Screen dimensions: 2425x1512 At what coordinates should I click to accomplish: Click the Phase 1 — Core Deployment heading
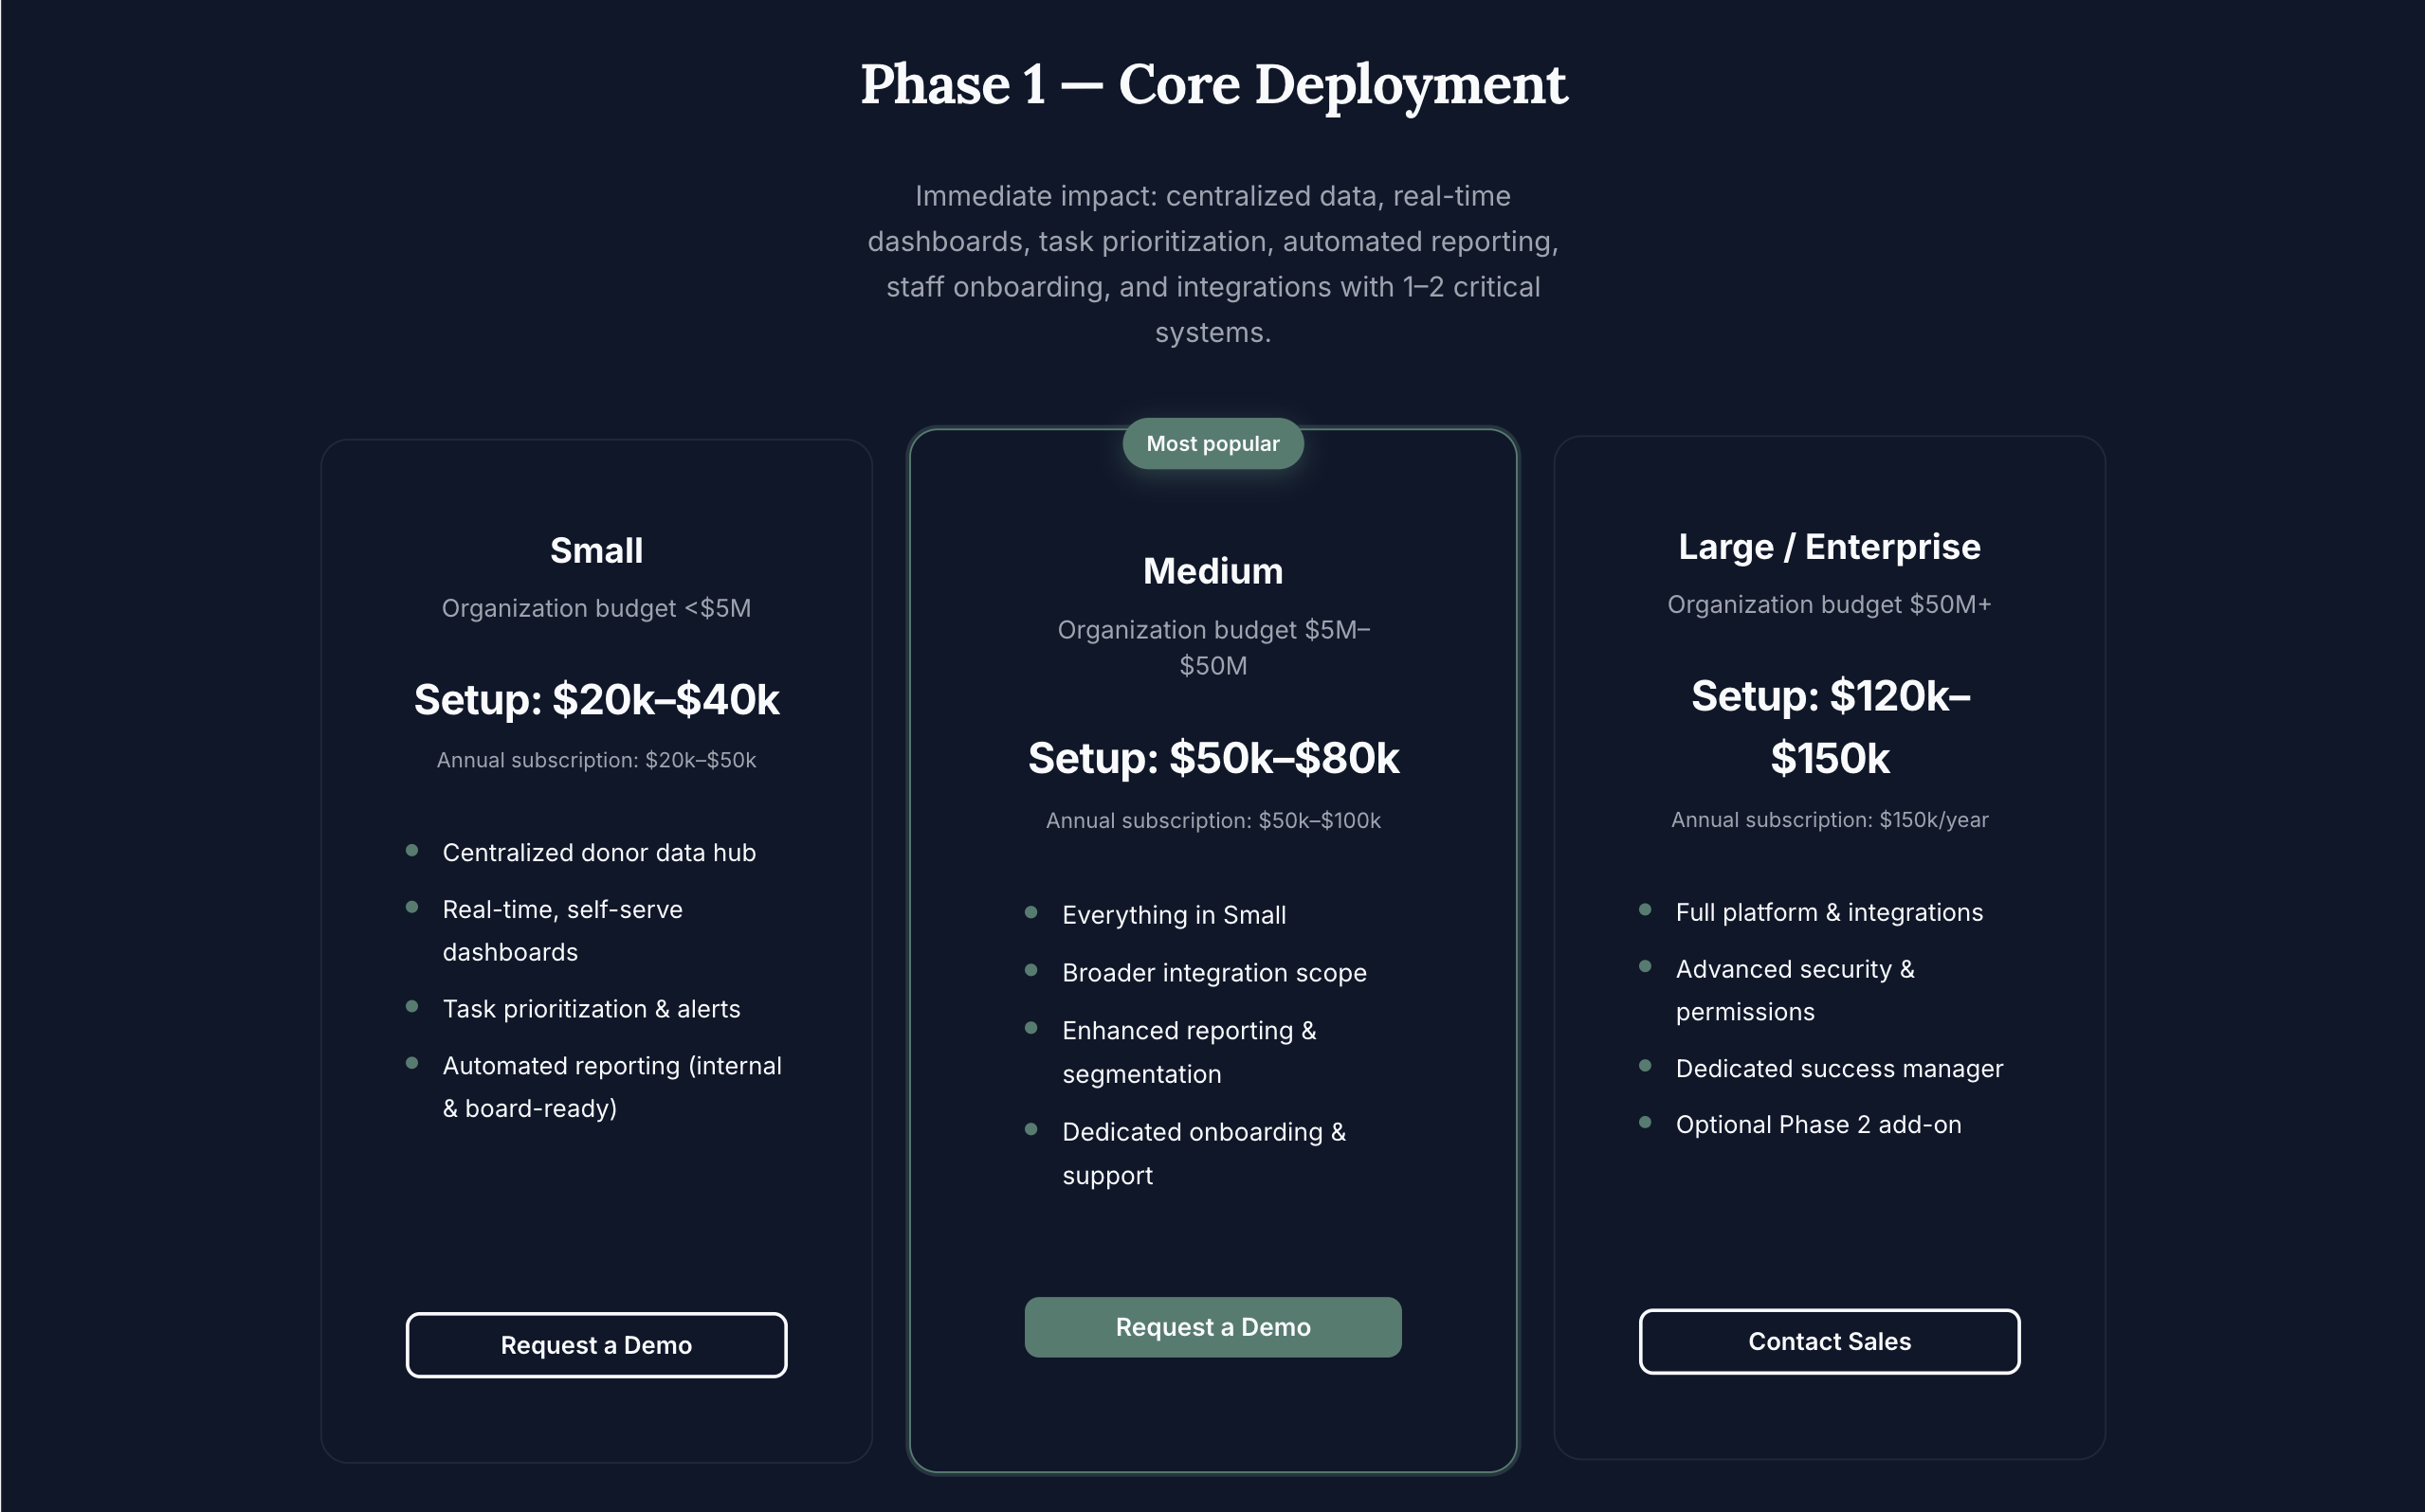click(1212, 84)
